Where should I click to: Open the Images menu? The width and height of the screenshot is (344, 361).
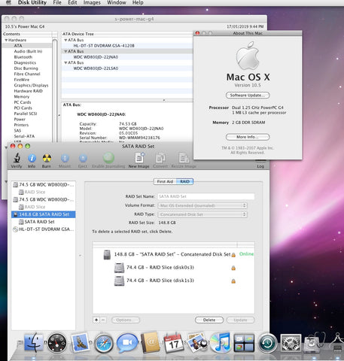(92, 2)
